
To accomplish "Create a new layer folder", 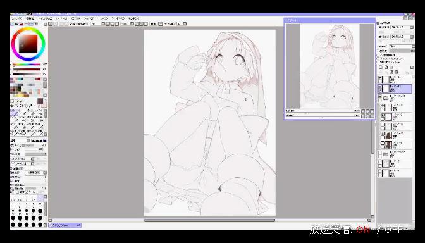I will pos(391,67).
